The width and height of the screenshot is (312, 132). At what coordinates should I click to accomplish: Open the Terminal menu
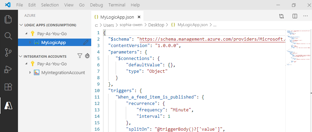point(117,5)
